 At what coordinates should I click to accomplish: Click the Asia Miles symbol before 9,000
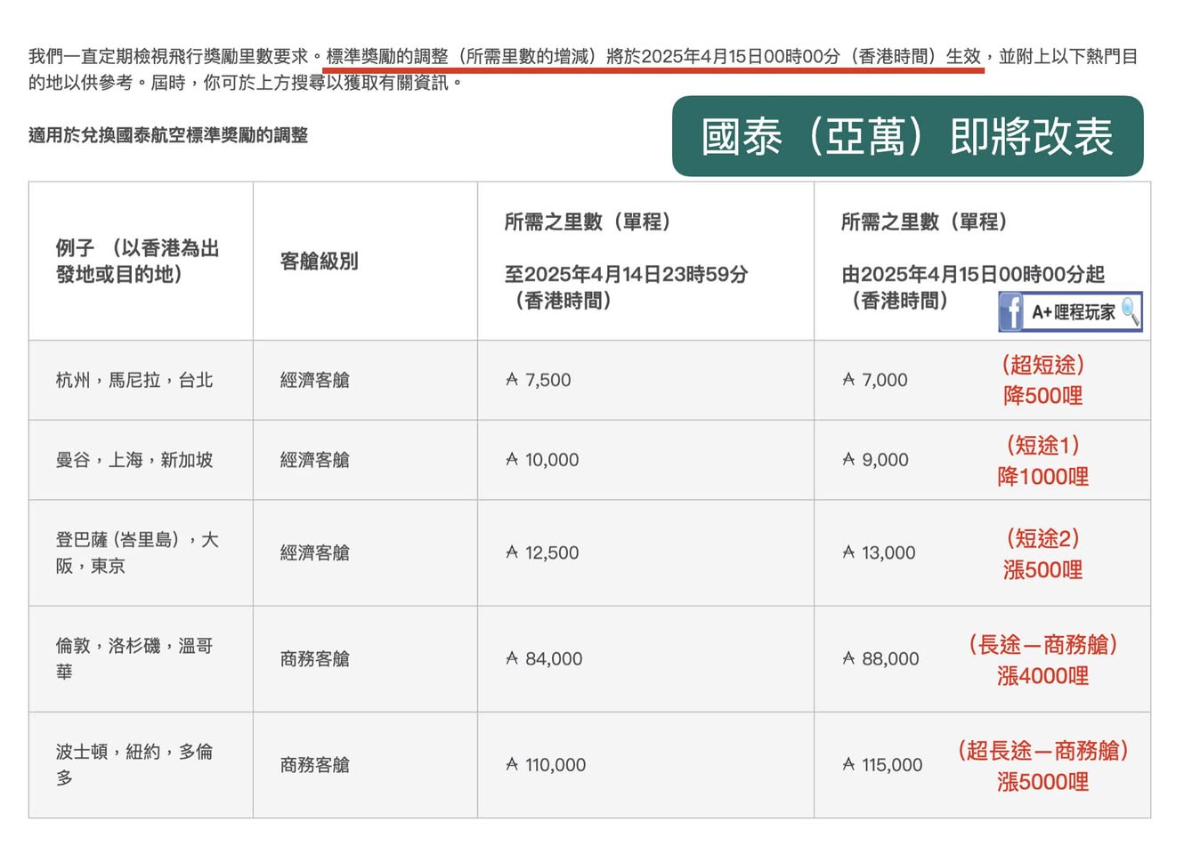coord(848,460)
